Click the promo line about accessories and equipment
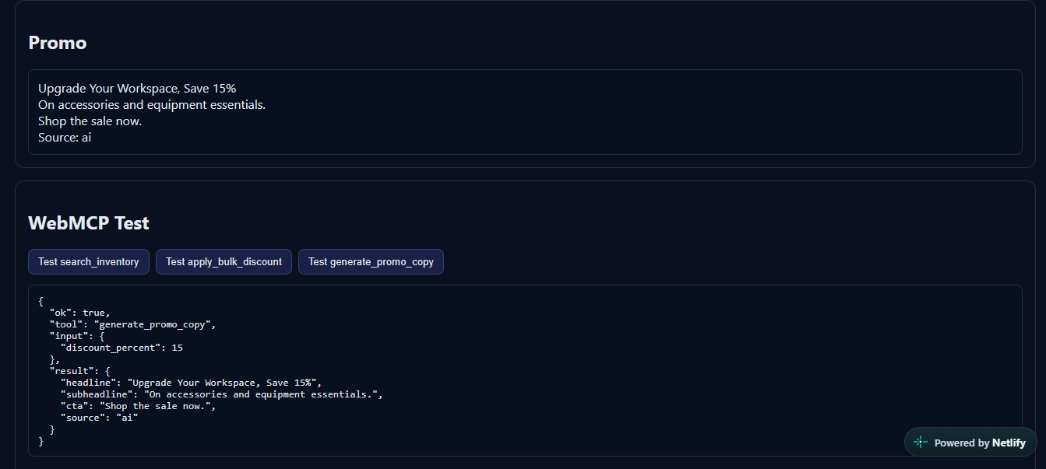 point(152,105)
